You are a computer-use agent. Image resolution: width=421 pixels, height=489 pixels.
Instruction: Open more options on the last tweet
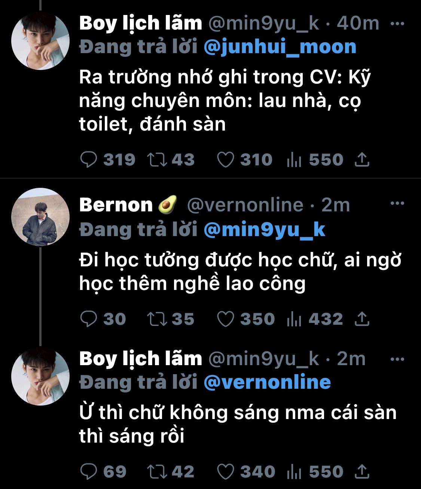tap(397, 359)
